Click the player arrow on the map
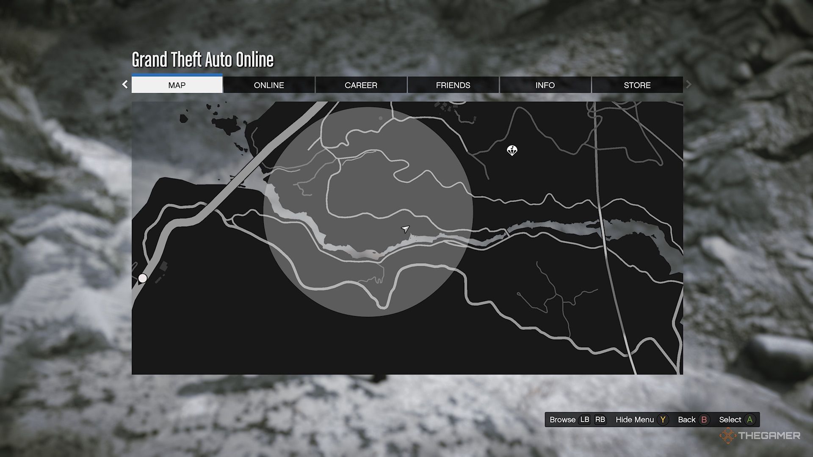 click(x=405, y=228)
